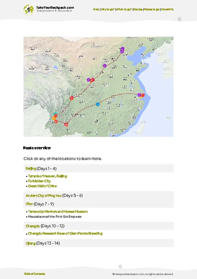Select the lower purple Beijing map marker

122,52
